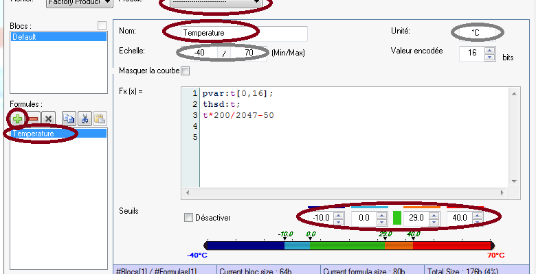Increase the -10.0 threshold value
The width and height of the screenshot is (536, 274).
pyautogui.click(x=338, y=215)
